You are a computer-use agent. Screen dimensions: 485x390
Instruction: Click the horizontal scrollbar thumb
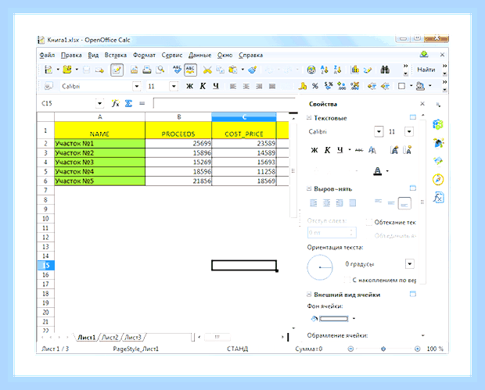217,337
